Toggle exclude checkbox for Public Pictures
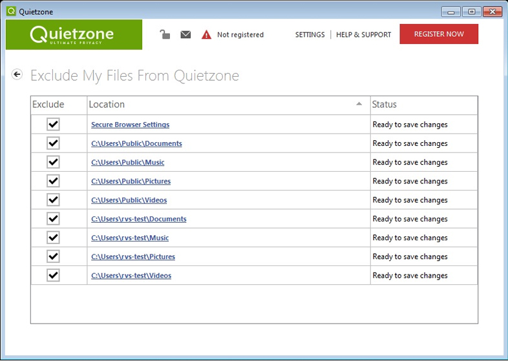 click(53, 181)
